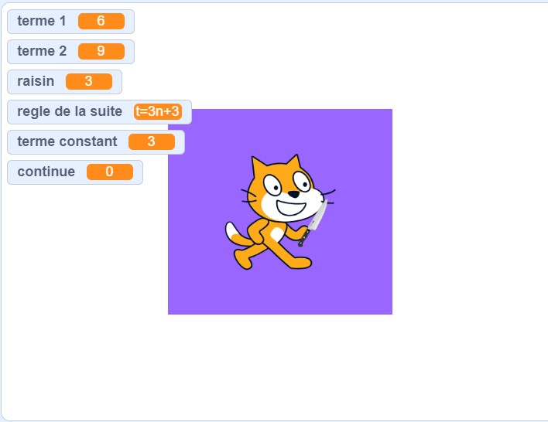Select the 'terme constant' monitor label

tap(67, 141)
